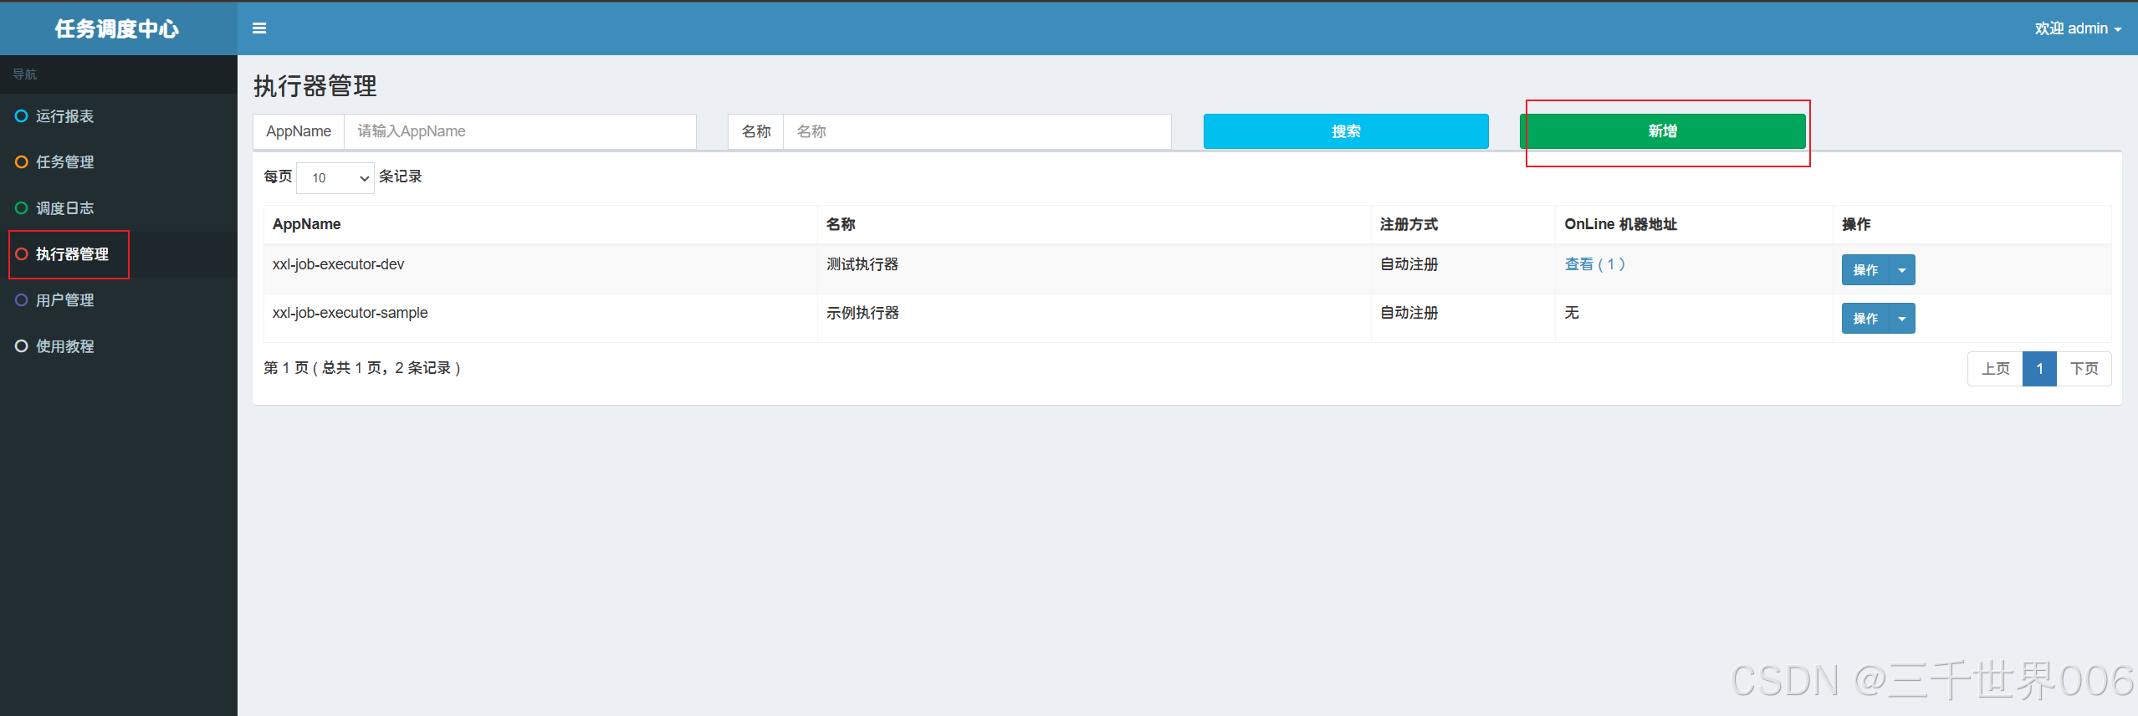Click the 操作 button for xxl-job-executor-dev
2138x716 pixels.
(x=1865, y=270)
